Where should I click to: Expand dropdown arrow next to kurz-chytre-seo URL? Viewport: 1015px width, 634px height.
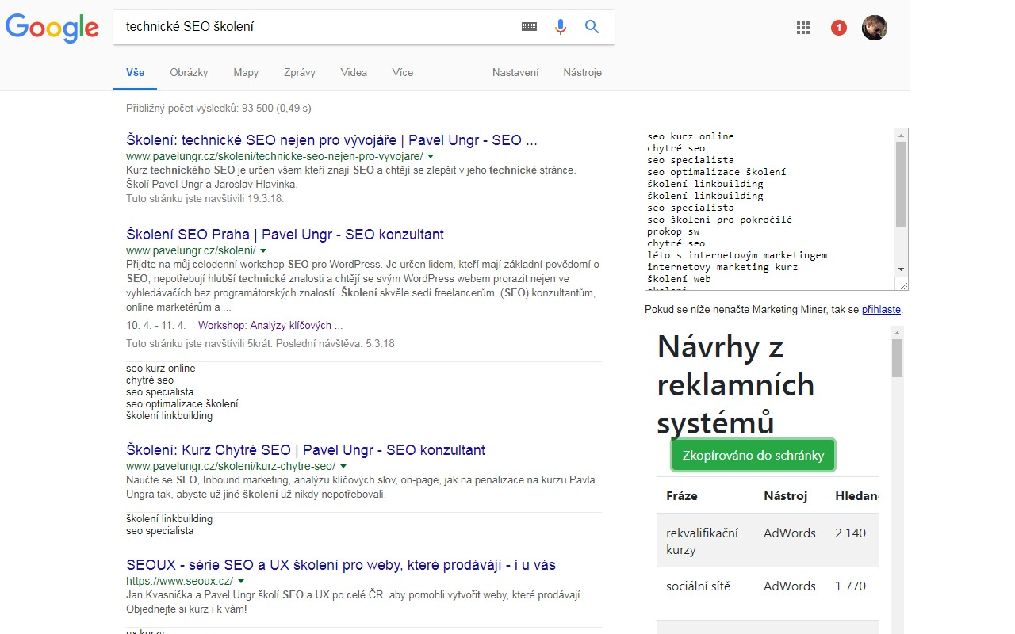[343, 467]
